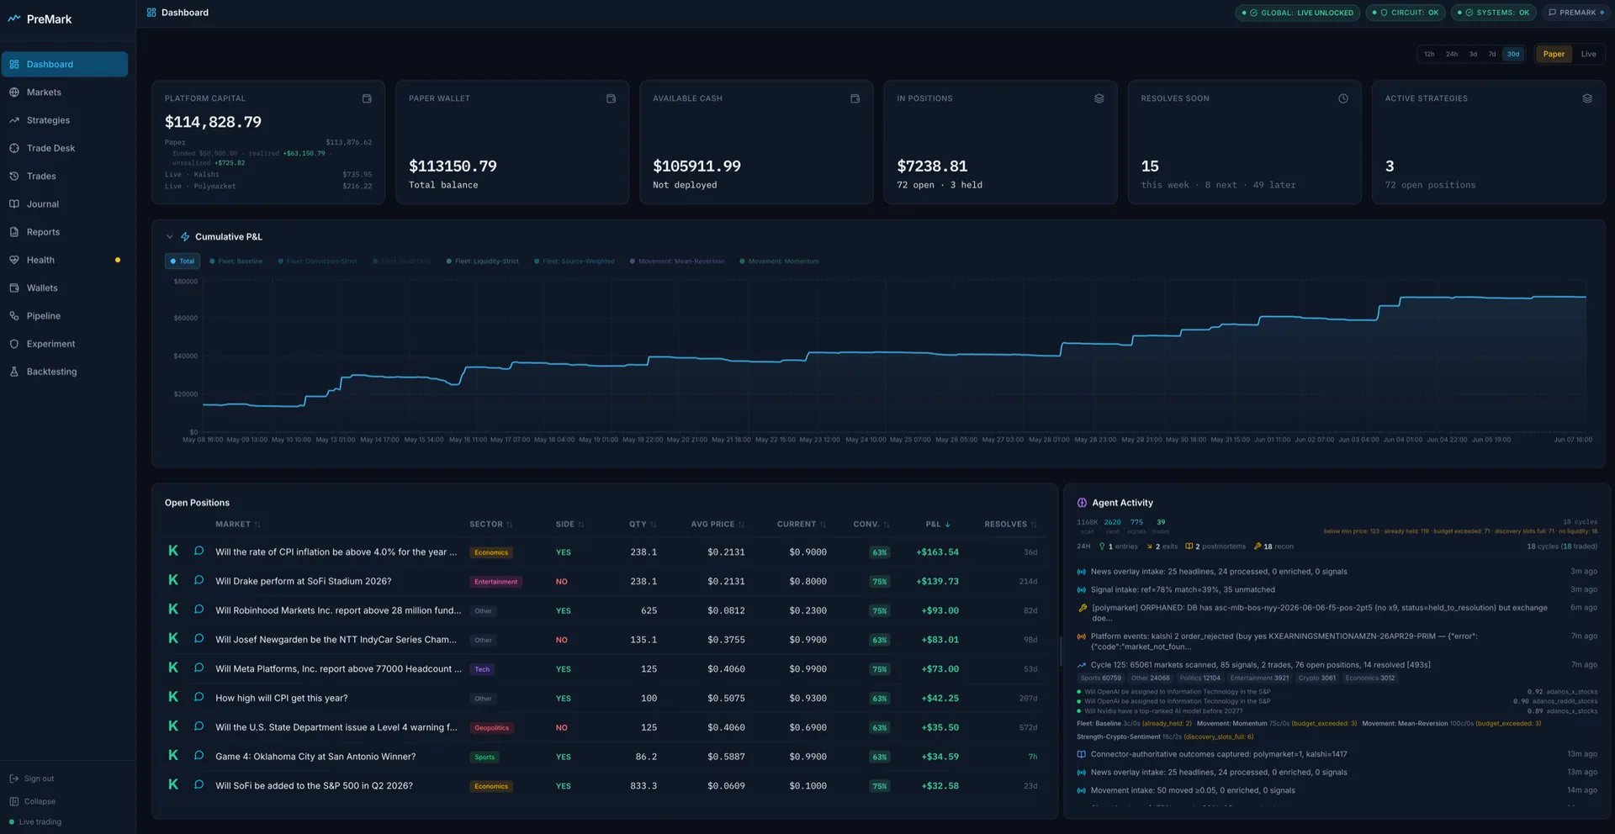Screen dimensions: 1615x834
Task: Toggle Fleet: Source-Weighted chart series
Action: coord(575,261)
